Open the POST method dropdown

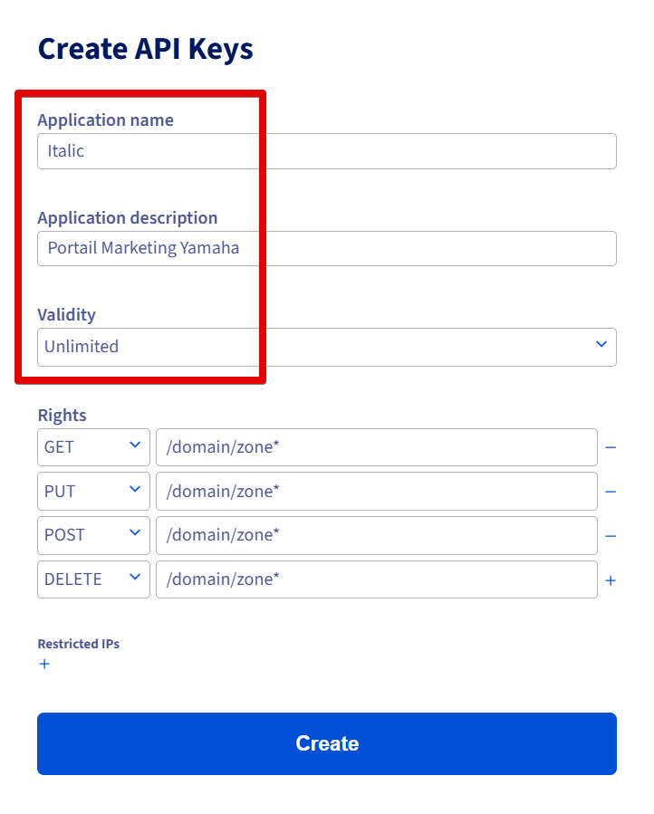[x=93, y=536]
